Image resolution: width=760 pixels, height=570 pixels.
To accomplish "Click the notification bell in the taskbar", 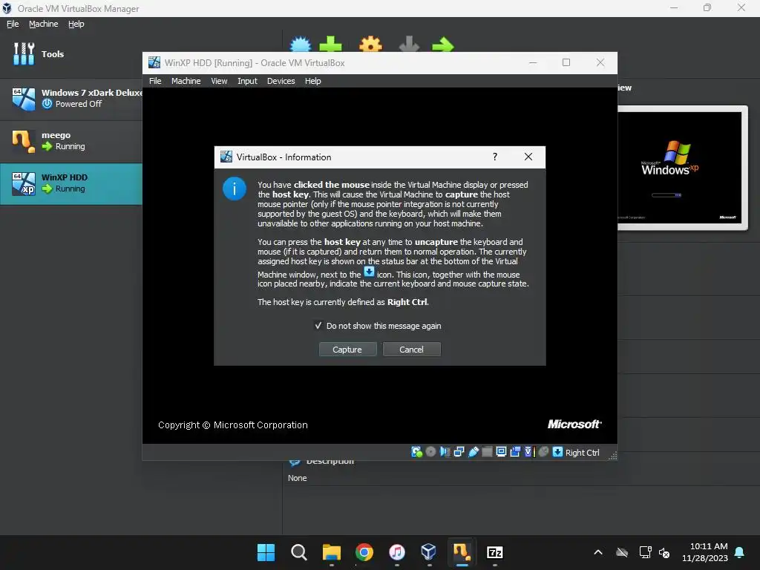I will click(x=740, y=552).
